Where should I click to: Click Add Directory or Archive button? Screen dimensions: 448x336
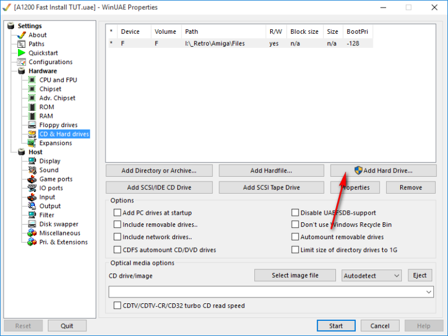coord(159,170)
